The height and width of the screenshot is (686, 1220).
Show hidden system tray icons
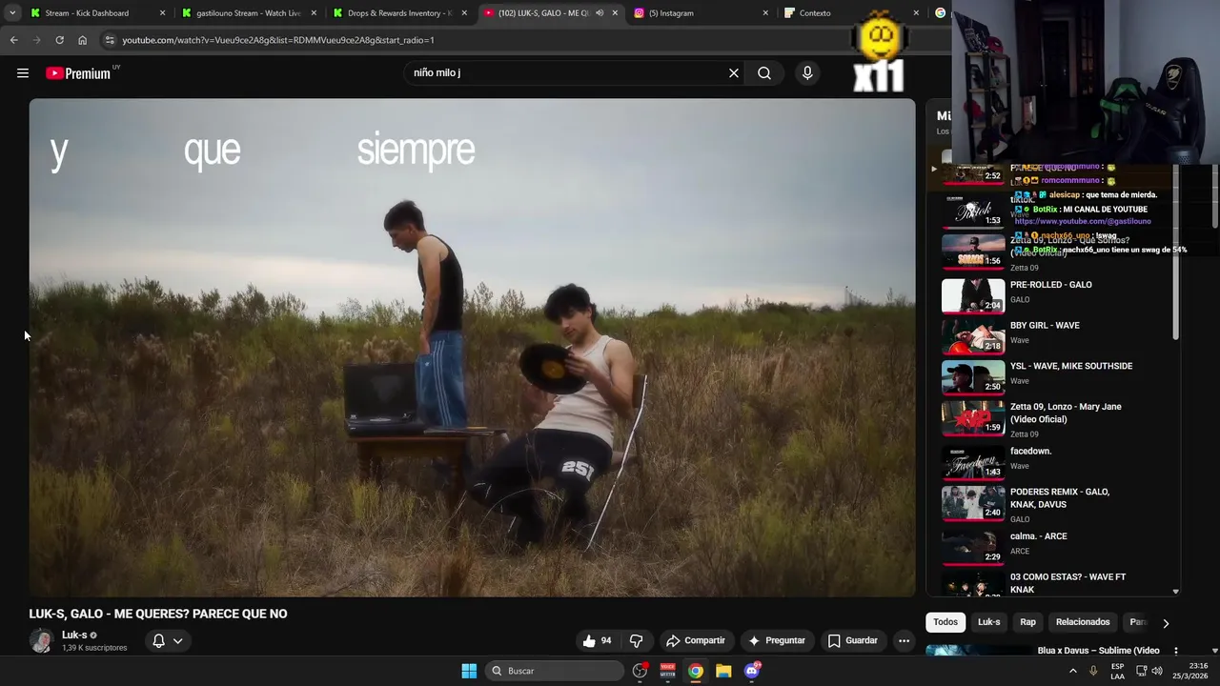[1073, 671]
